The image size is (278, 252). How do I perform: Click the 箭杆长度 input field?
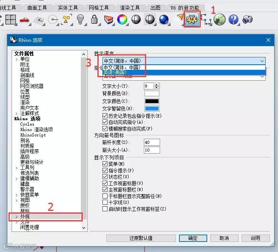click(x=152, y=142)
